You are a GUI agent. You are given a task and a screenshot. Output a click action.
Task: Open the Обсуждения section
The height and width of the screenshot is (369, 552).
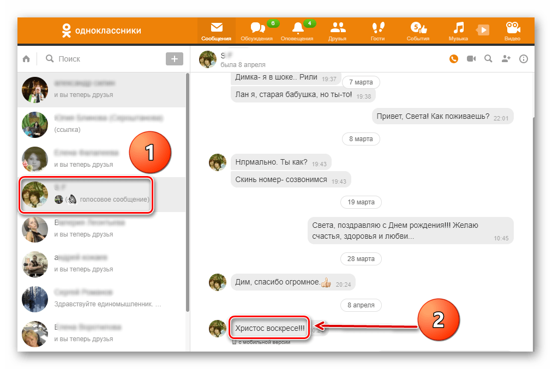(257, 31)
